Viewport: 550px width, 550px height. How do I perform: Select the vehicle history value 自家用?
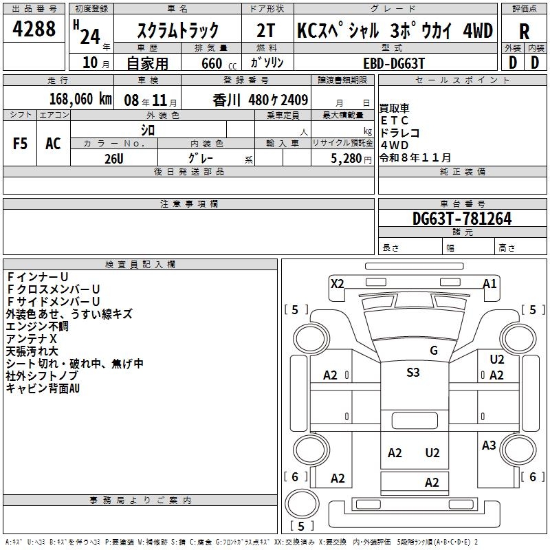(147, 63)
